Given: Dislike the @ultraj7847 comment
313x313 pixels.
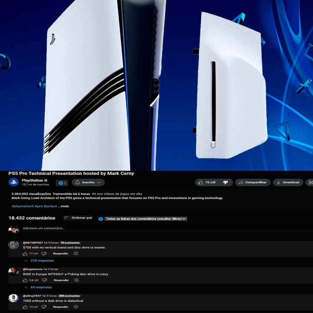Looking at the screenshot, I should [x=44, y=307].
